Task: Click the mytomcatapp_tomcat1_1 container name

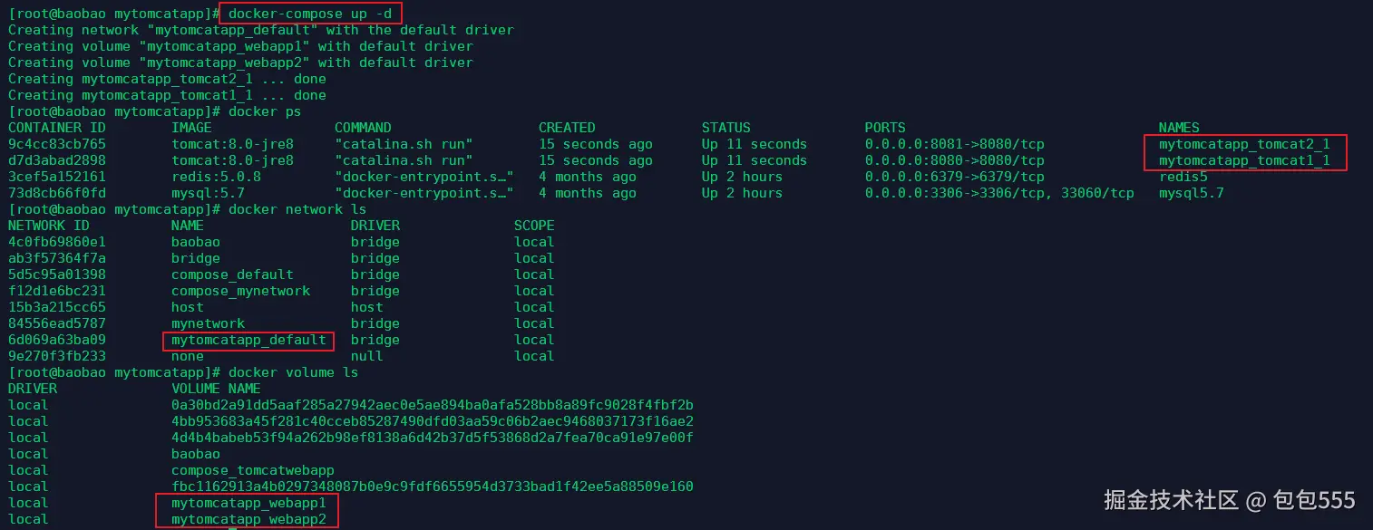Action: [x=1244, y=160]
